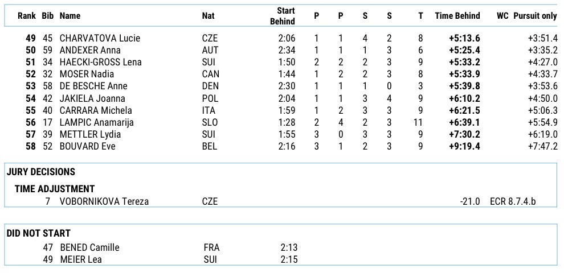The height and width of the screenshot is (273, 564).
Task: Click the Nat column header
Action: pos(208,16)
